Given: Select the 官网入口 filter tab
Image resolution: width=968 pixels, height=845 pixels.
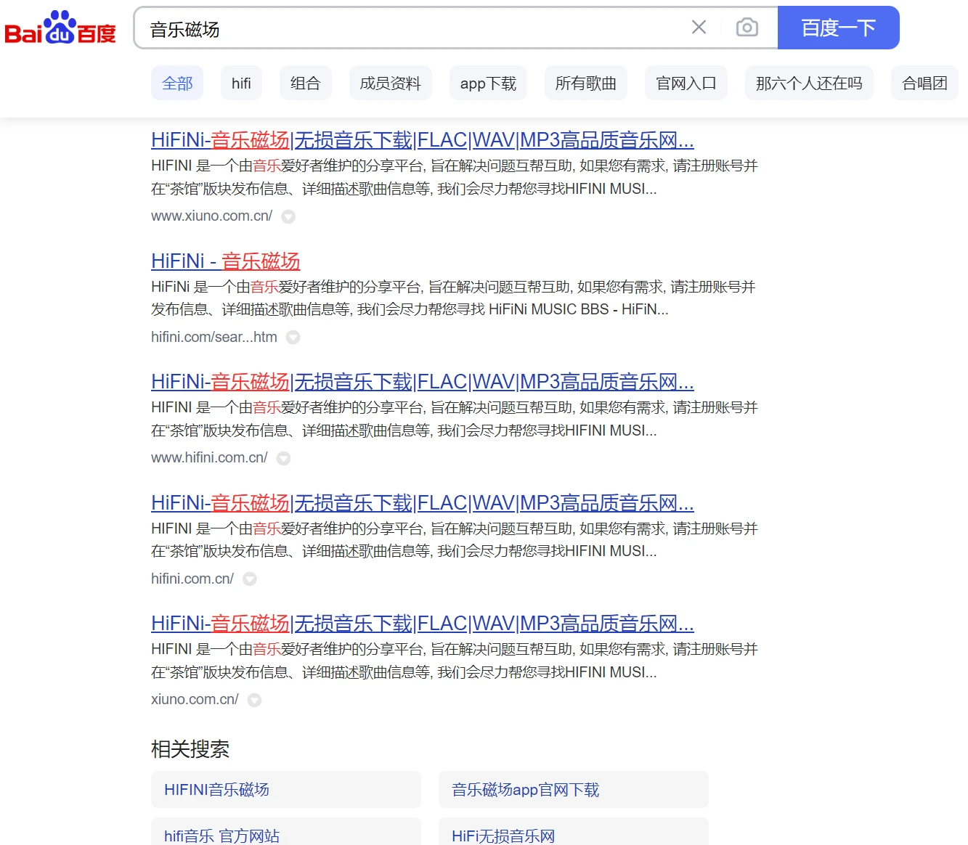Looking at the screenshot, I should (x=686, y=83).
